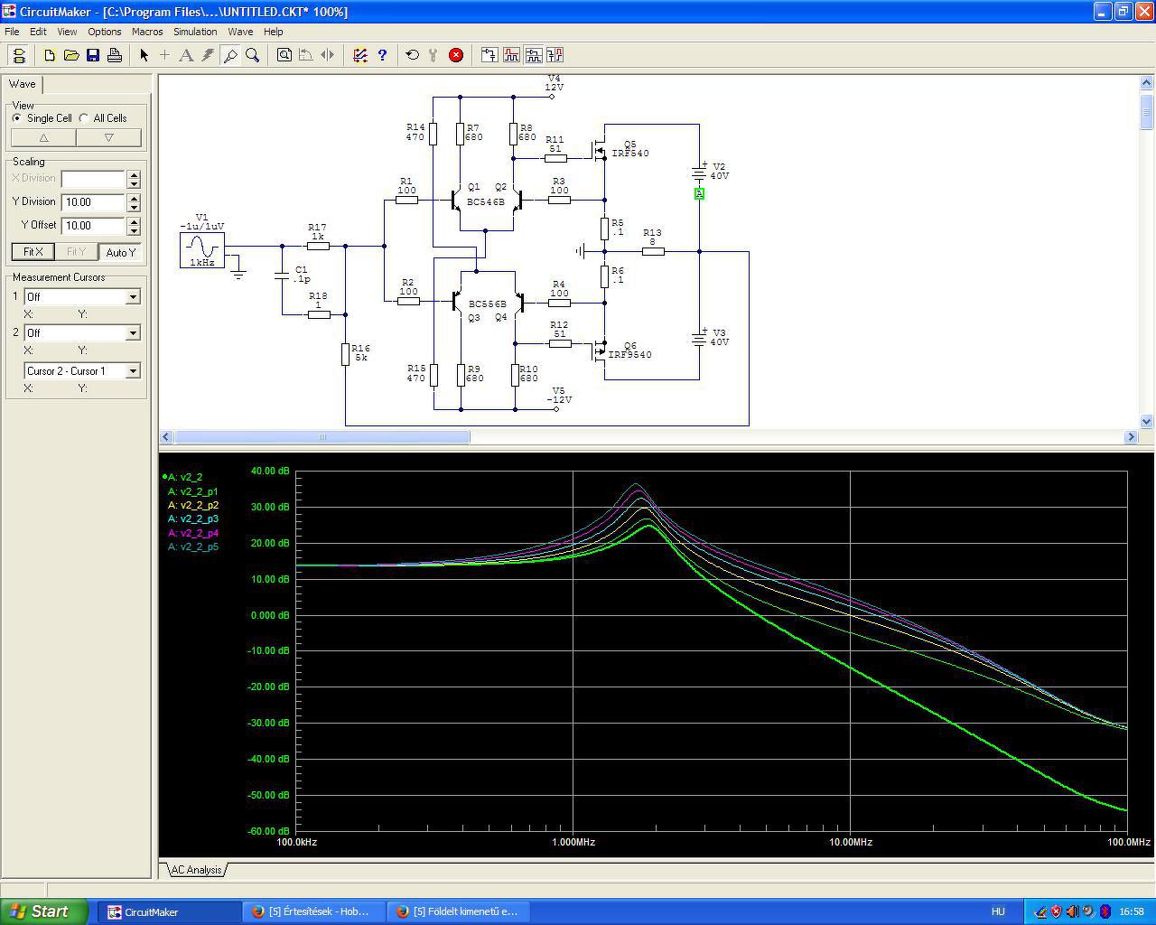Viewport: 1156px width, 925px height.
Task: Open the Cursor 2 measurement dropdown
Action: tap(133, 333)
